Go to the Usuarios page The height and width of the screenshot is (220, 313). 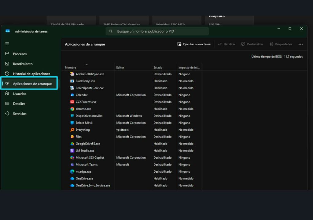coord(30,94)
